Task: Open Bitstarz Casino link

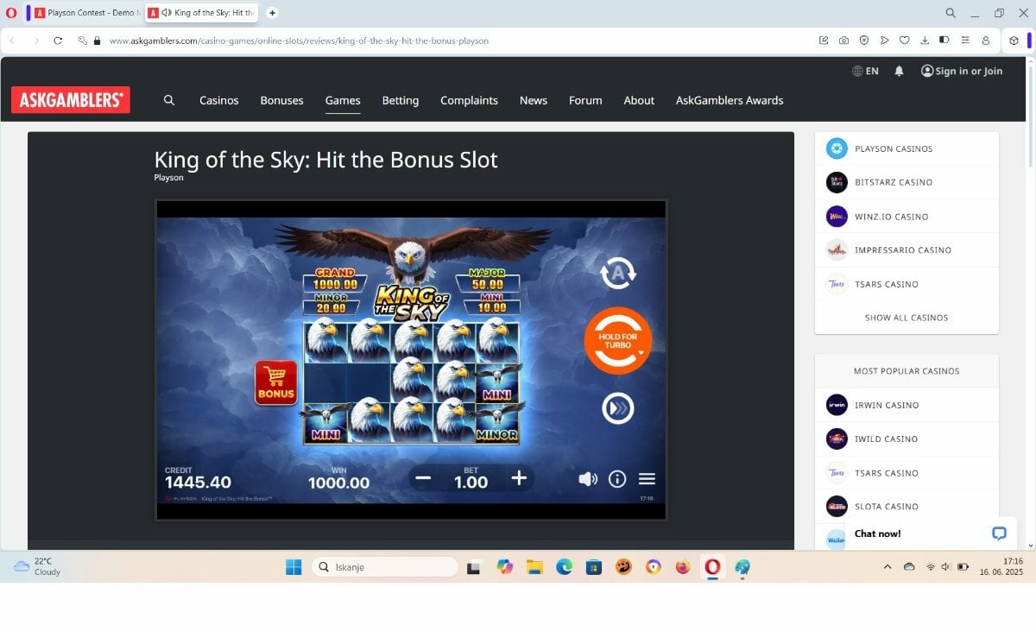Action: coord(906,182)
